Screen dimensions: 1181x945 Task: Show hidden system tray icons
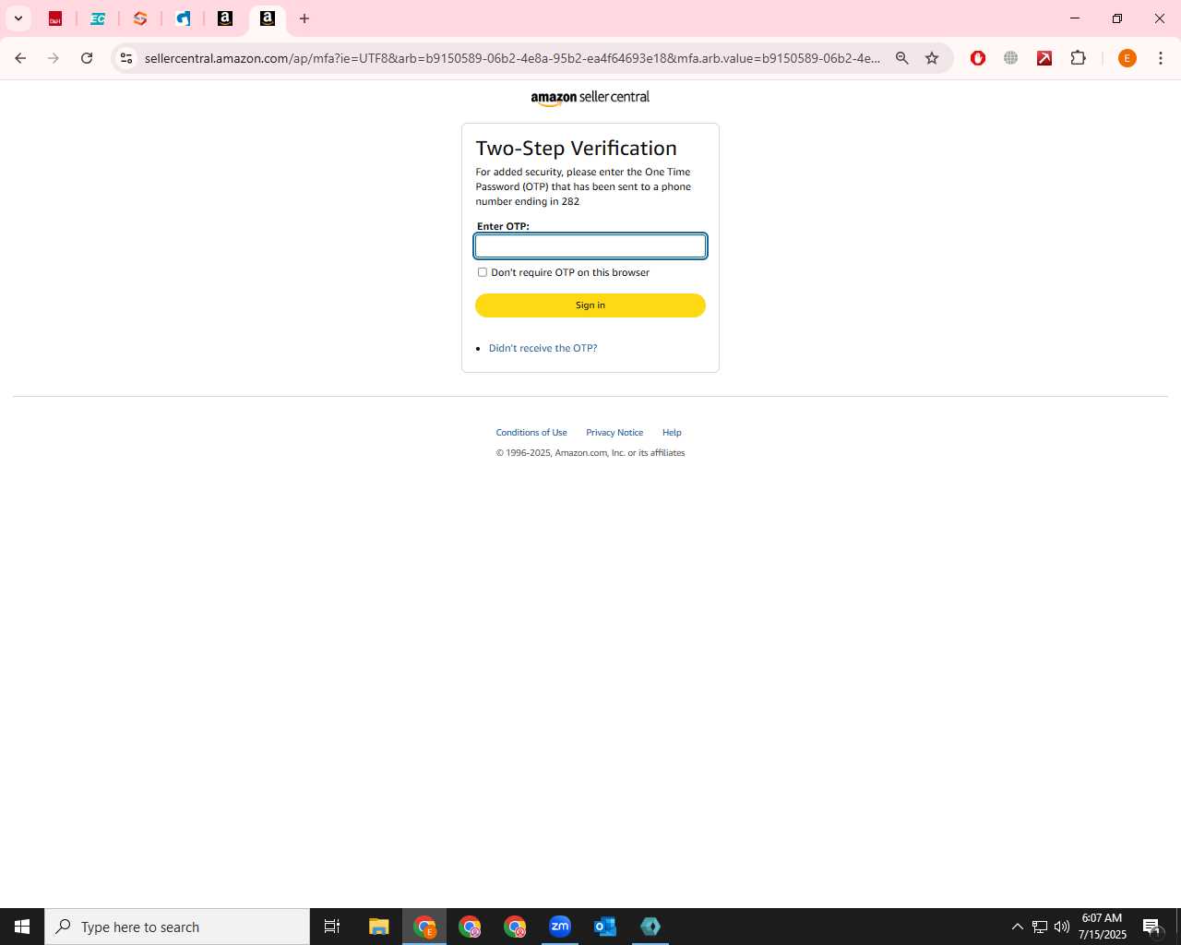(x=1018, y=927)
